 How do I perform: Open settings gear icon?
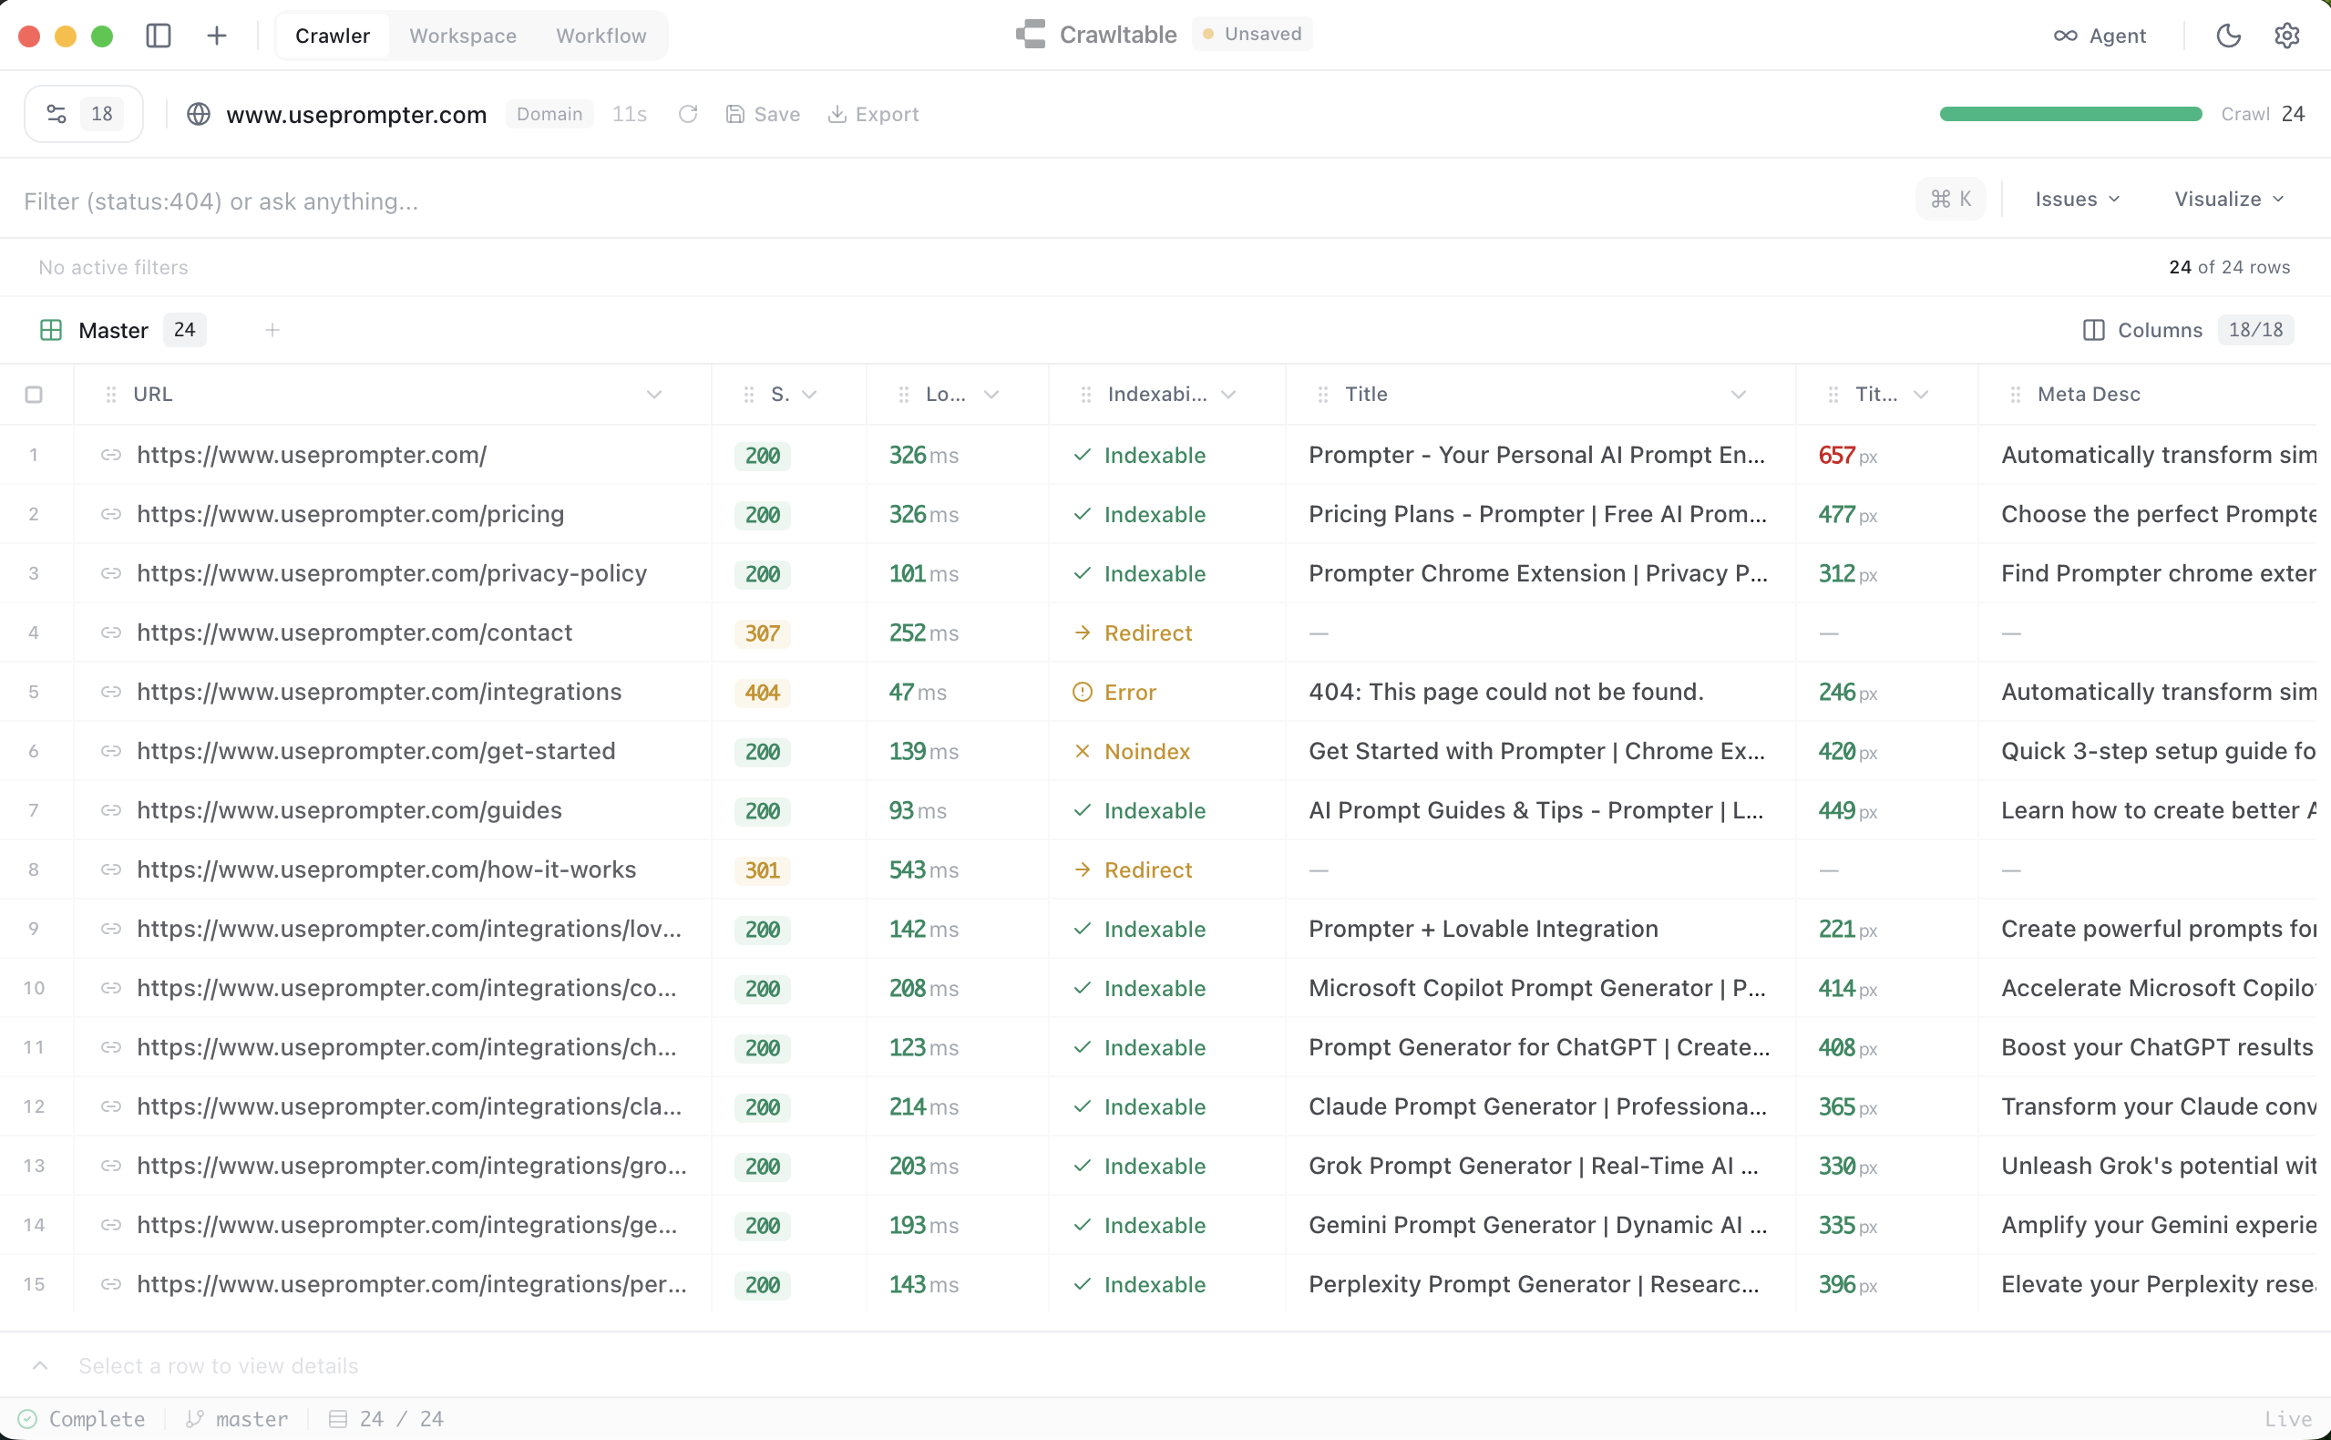coord(2287,36)
